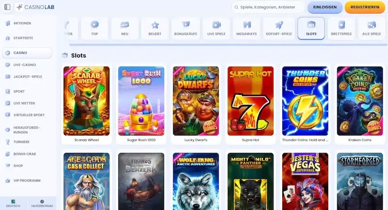
Task: Open Jester's Vegas Experience thumbnail
Action: click(x=305, y=181)
